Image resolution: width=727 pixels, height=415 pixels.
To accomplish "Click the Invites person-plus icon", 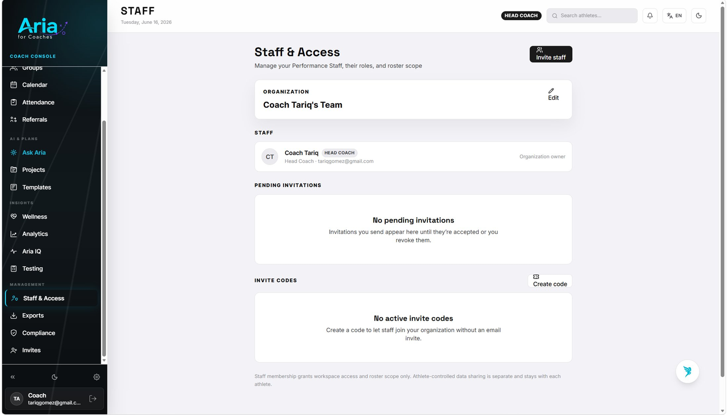I will pyautogui.click(x=14, y=350).
